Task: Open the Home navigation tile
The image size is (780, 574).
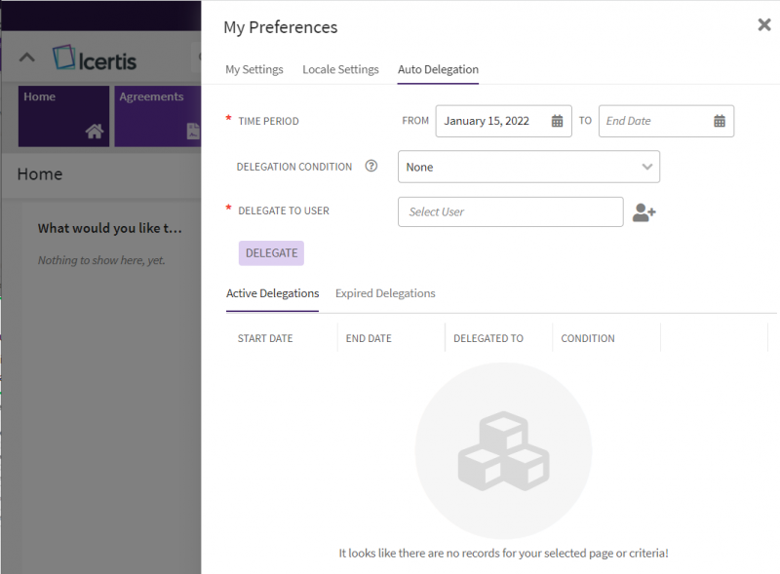Action: [x=63, y=116]
